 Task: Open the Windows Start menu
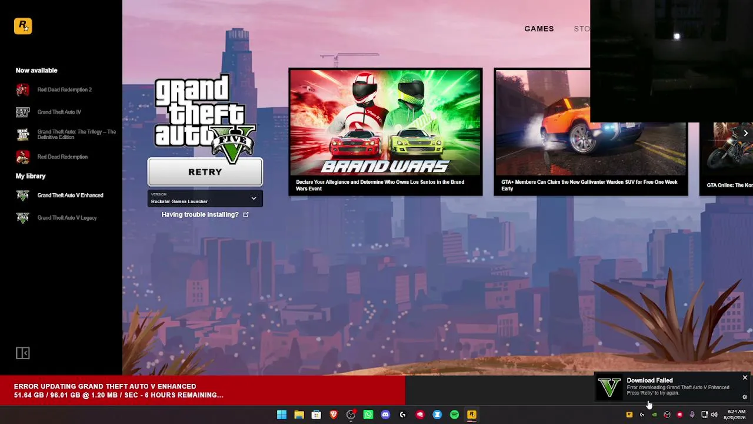click(282, 415)
